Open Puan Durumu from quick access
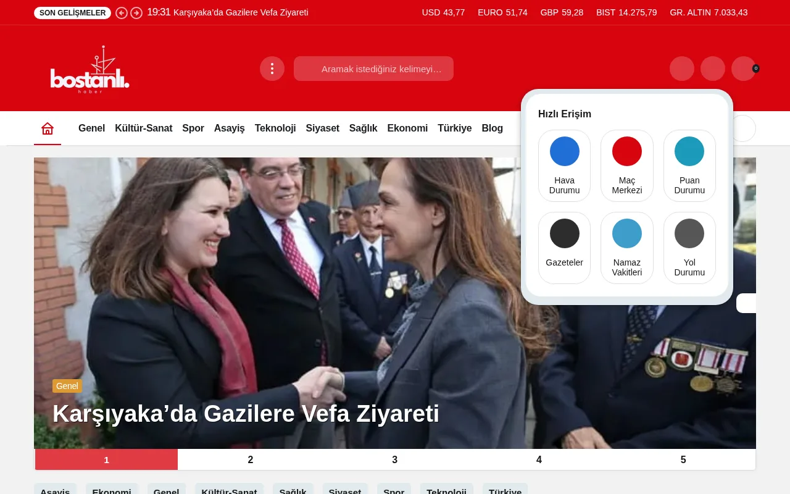 [x=689, y=151]
